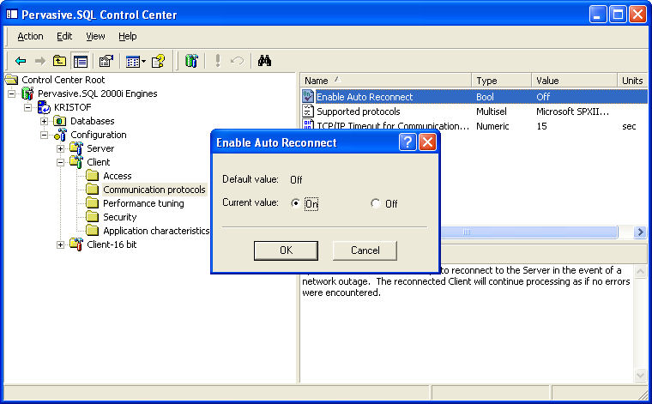Expand the Client-16 bit tree node
652x404 pixels.
(x=60, y=244)
